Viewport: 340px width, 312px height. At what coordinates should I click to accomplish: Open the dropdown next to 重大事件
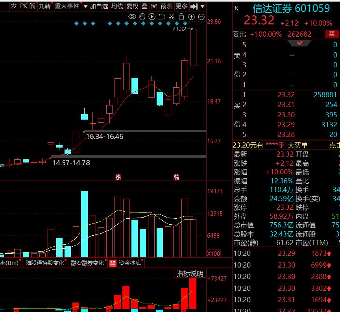click(x=85, y=7)
